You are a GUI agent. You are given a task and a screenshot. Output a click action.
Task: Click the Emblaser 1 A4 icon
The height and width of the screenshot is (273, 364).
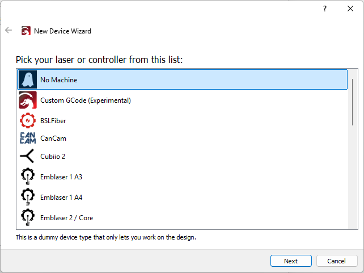(27, 197)
